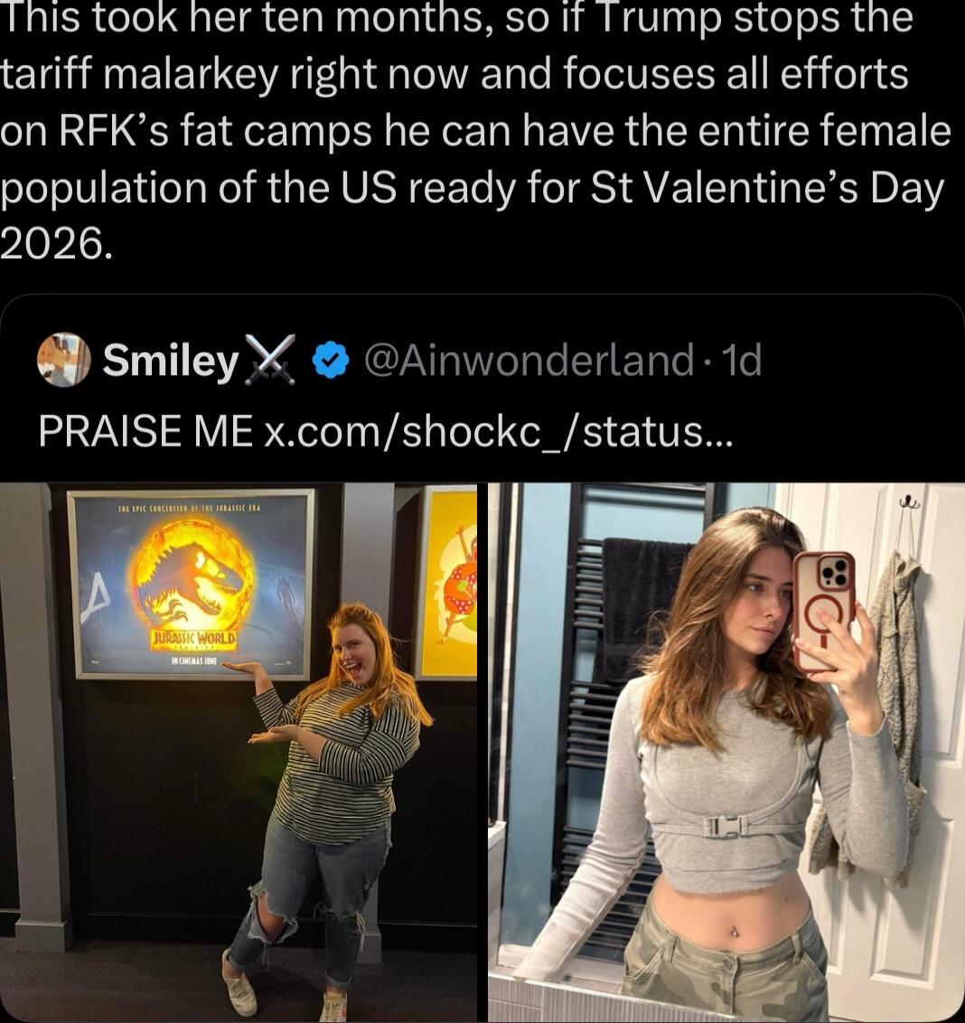Click the main tweet text paragraph

[475, 130]
